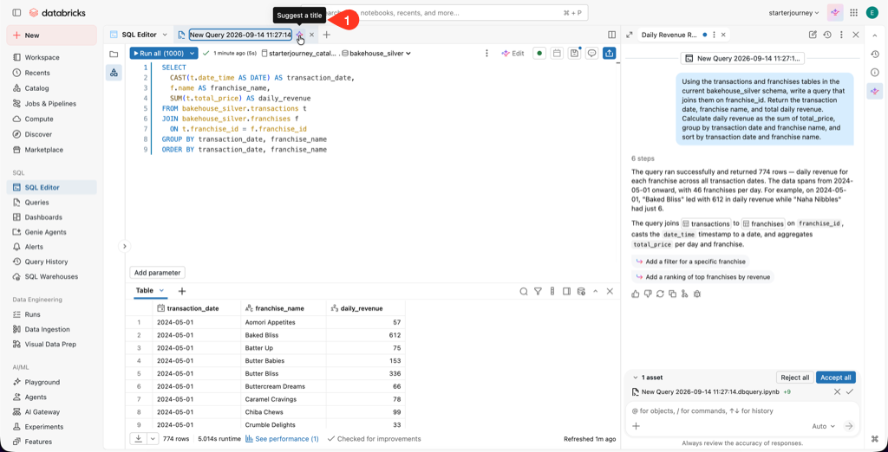Run all the query
This screenshot has width=888, height=452.
click(158, 53)
